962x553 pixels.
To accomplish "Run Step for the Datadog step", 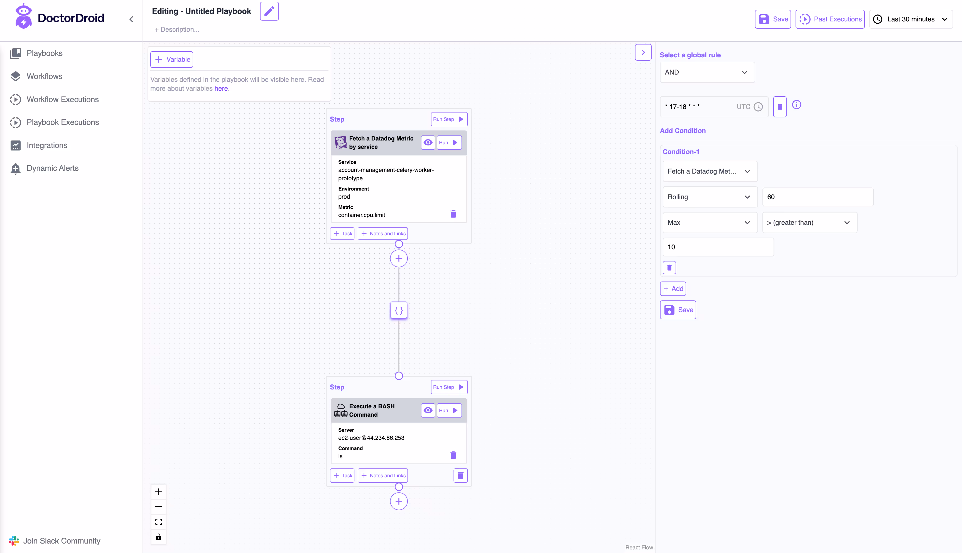I will click(x=449, y=119).
